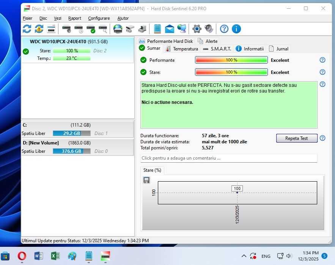Click help icon next to Performante bar

click(x=322, y=60)
